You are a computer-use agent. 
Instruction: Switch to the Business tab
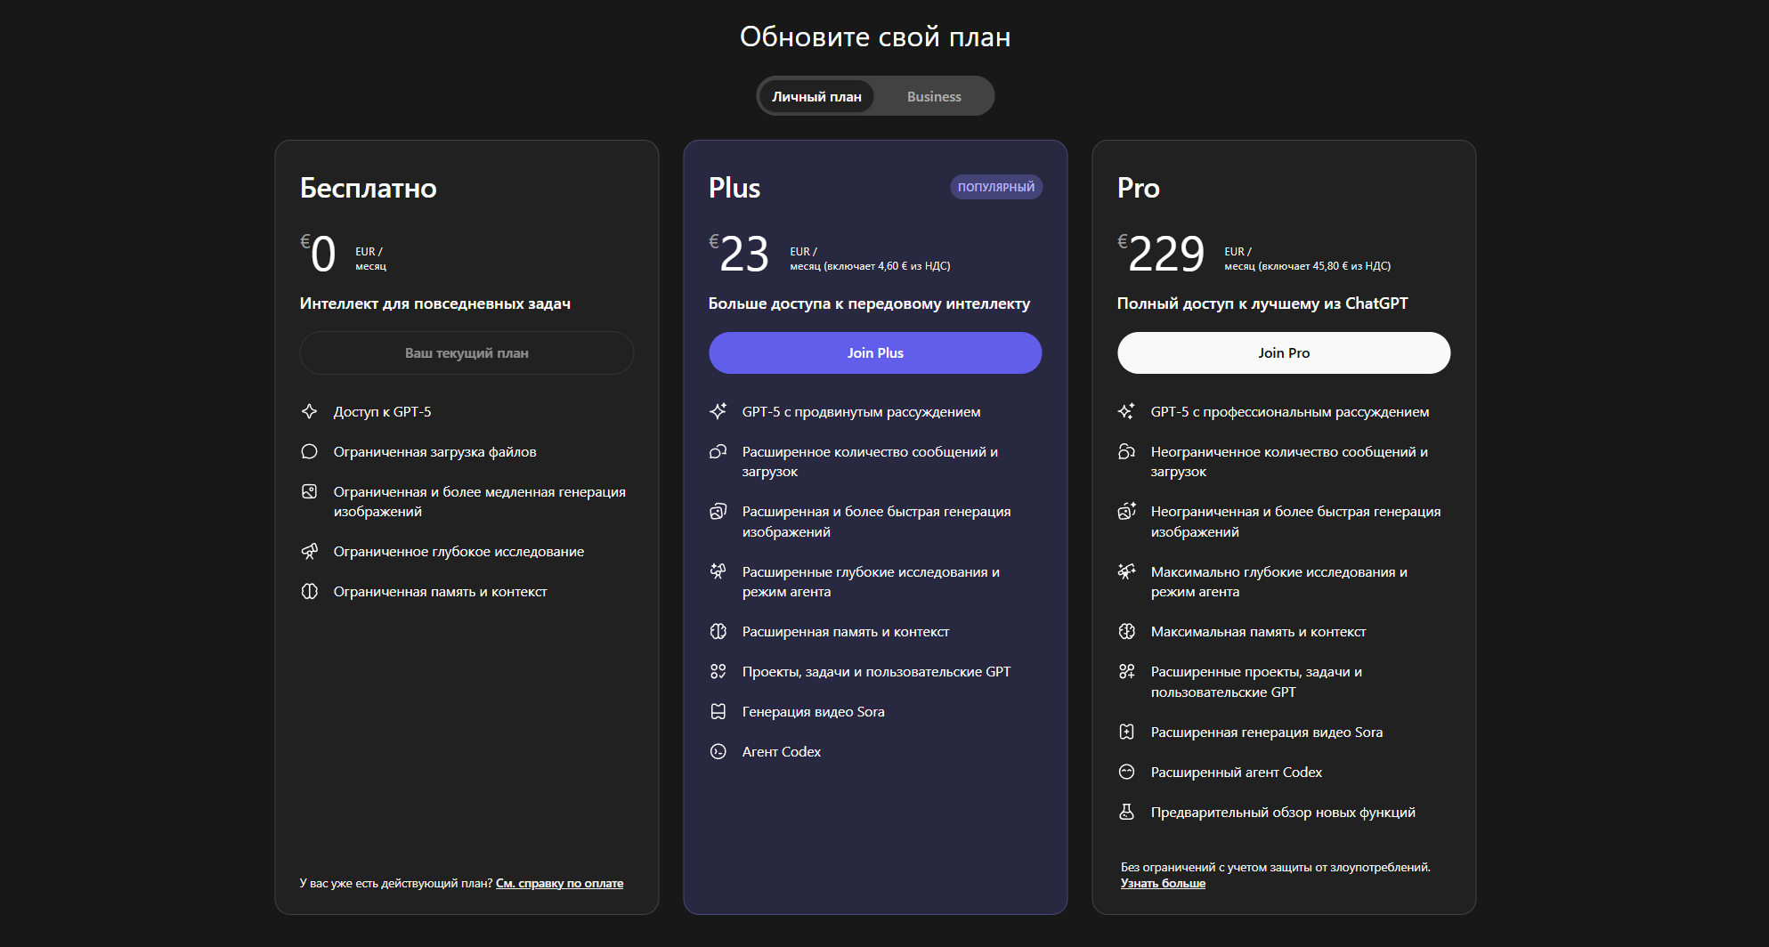934,96
